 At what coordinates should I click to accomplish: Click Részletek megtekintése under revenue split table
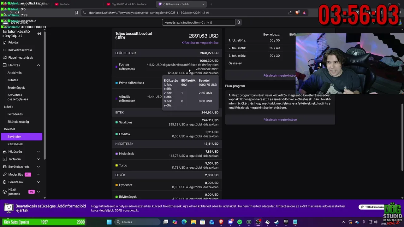coord(280,75)
